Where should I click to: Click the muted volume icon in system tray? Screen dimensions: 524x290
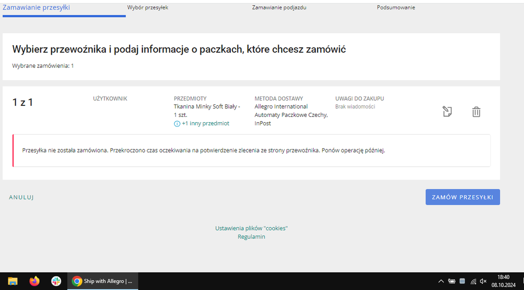pos(483,281)
